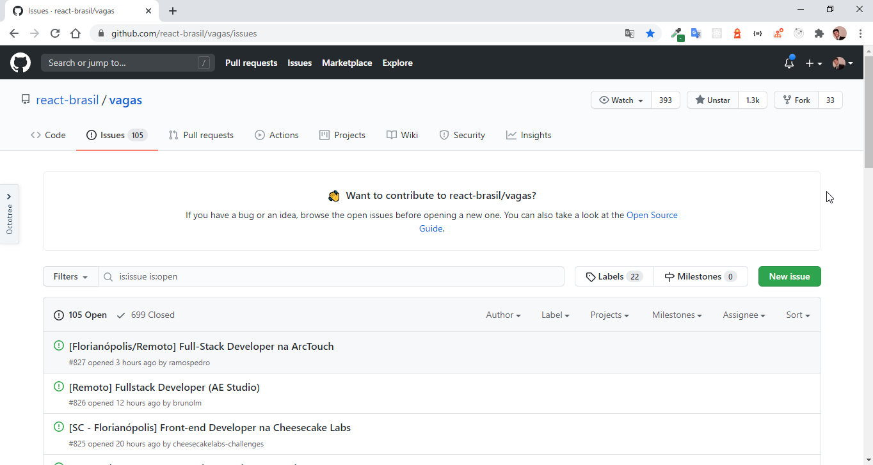Click the curly braces extension icon
This screenshot has height=465, width=873.
pos(758,33)
